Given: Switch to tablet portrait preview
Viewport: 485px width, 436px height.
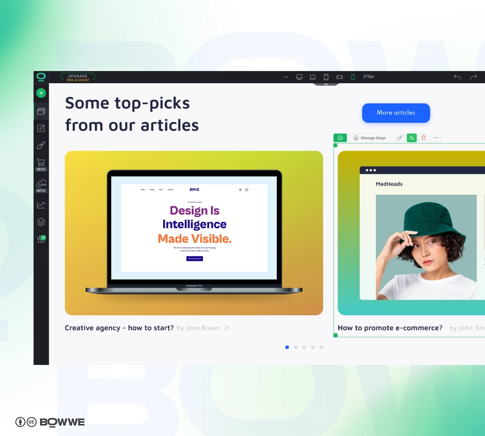Looking at the screenshot, I should point(326,77).
